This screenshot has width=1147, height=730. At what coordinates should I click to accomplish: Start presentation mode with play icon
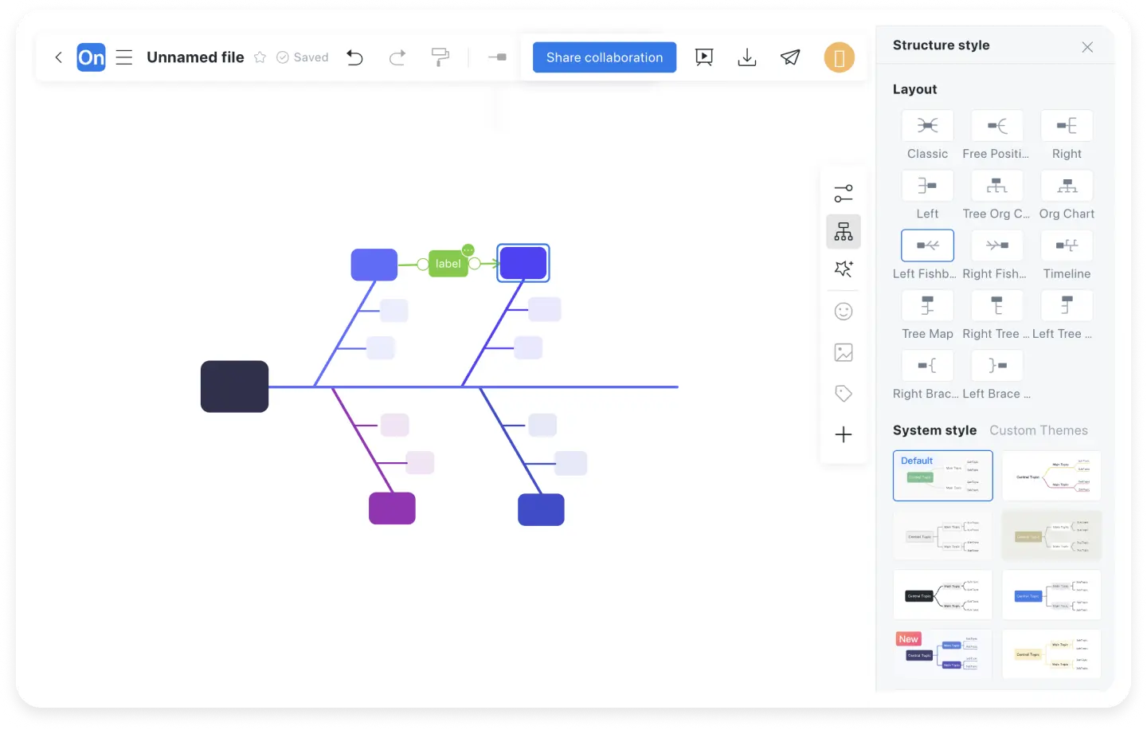point(703,57)
